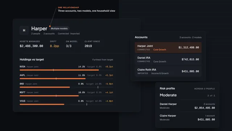Select the Furthest from target sort label

(103, 60)
